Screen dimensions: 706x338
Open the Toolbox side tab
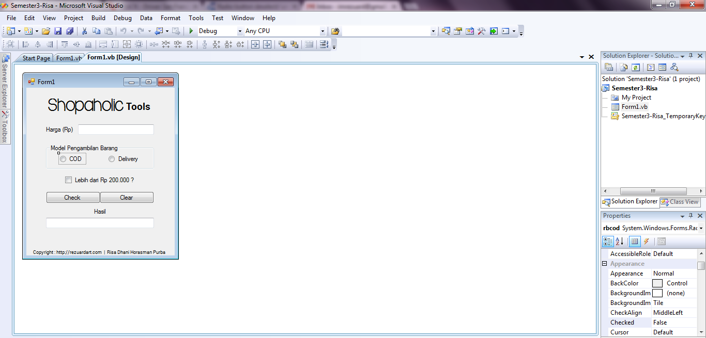5,127
